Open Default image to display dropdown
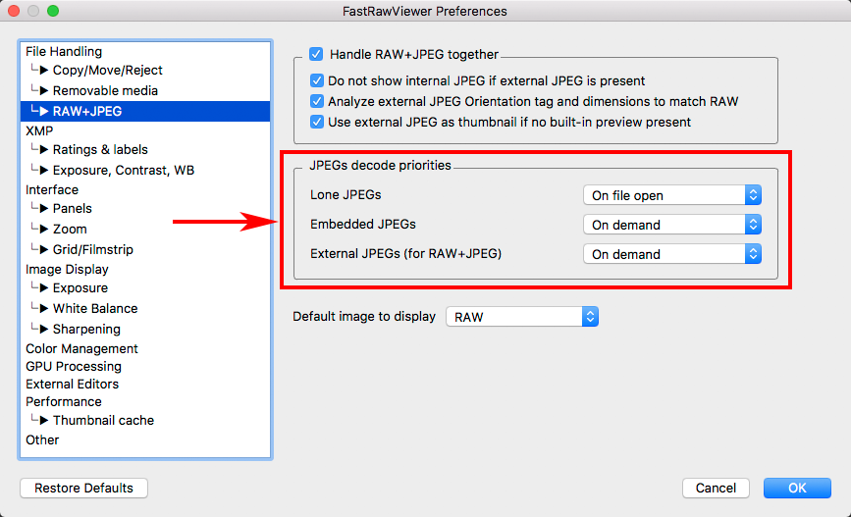This screenshot has height=517, width=851. point(522,317)
